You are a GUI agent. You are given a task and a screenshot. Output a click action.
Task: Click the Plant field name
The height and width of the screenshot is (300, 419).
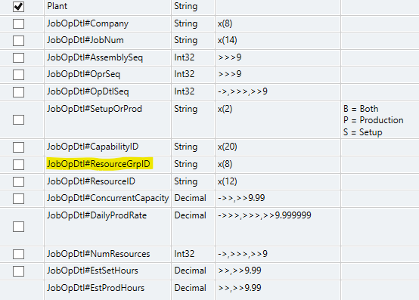[x=57, y=6]
